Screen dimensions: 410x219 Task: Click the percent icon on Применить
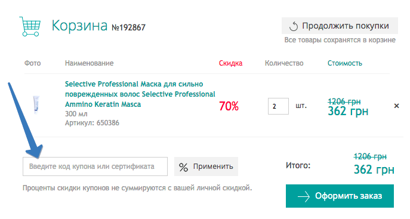[x=183, y=167]
